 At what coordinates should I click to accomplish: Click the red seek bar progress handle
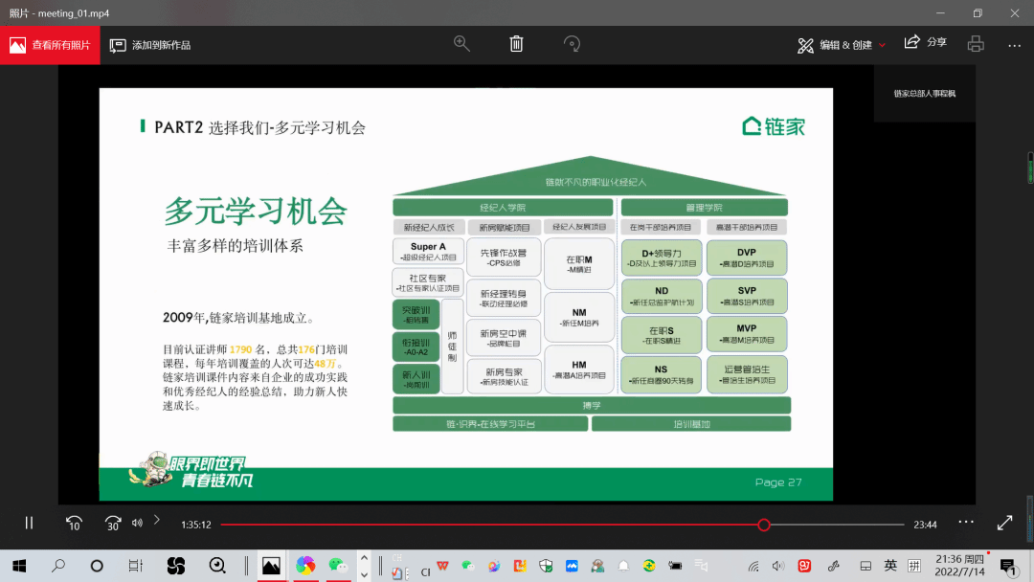click(x=763, y=525)
